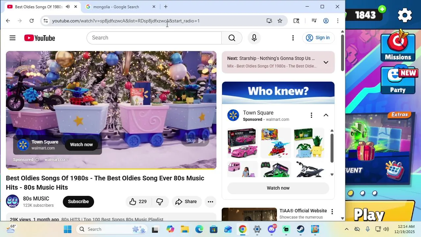Click the URL address bar text

click(126, 21)
